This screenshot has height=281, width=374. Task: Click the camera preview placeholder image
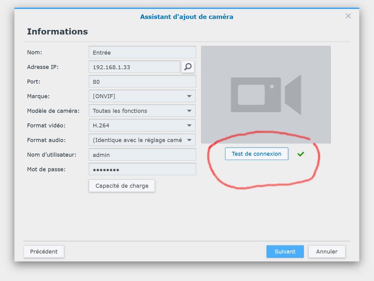(x=266, y=95)
